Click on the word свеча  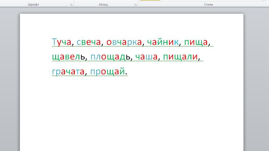pyautogui.click(x=88, y=42)
